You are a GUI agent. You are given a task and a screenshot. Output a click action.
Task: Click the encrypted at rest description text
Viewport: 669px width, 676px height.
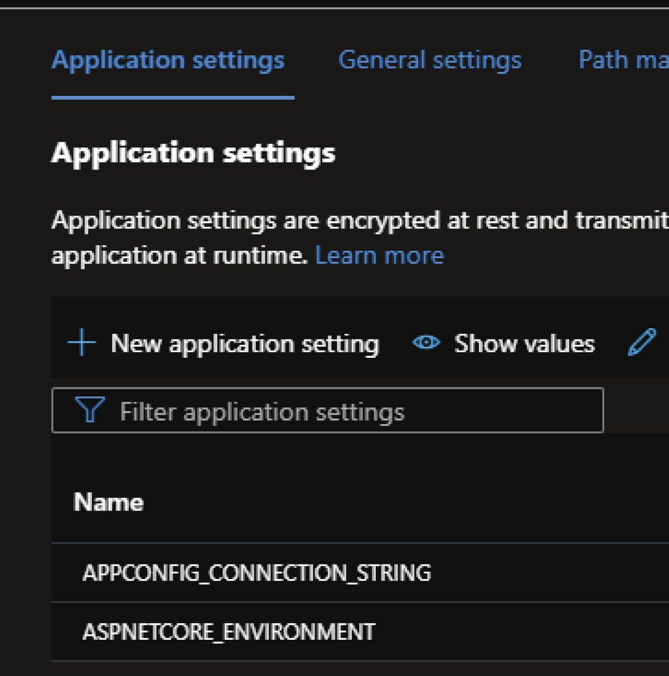click(357, 221)
